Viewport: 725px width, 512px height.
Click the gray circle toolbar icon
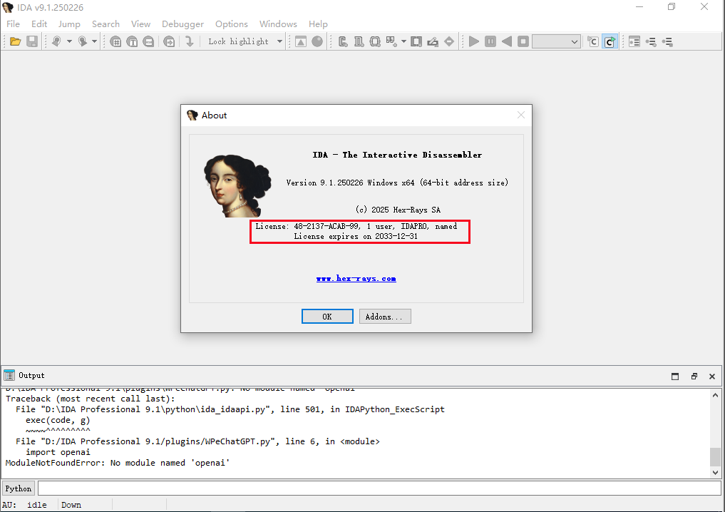[317, 41]
